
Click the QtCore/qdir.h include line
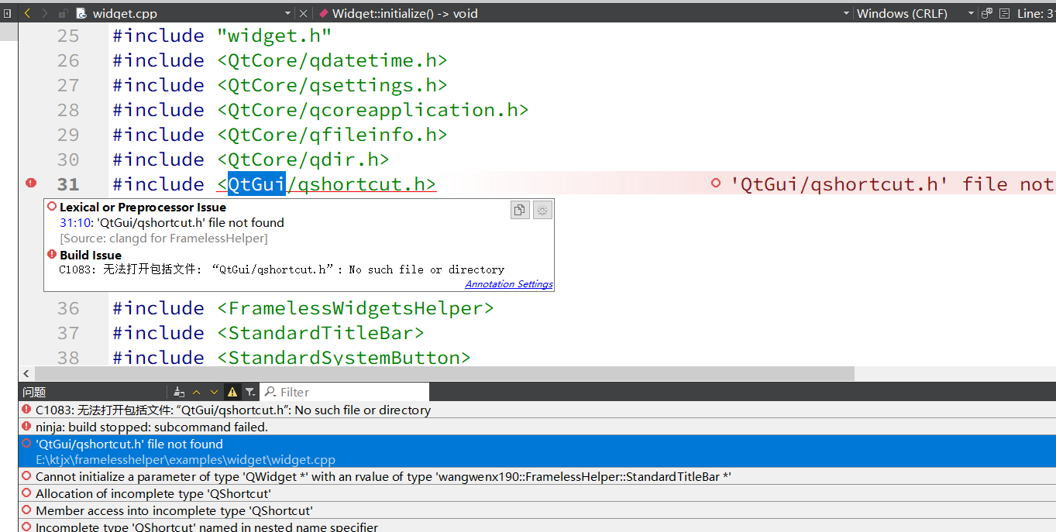[x=251, y=160]
